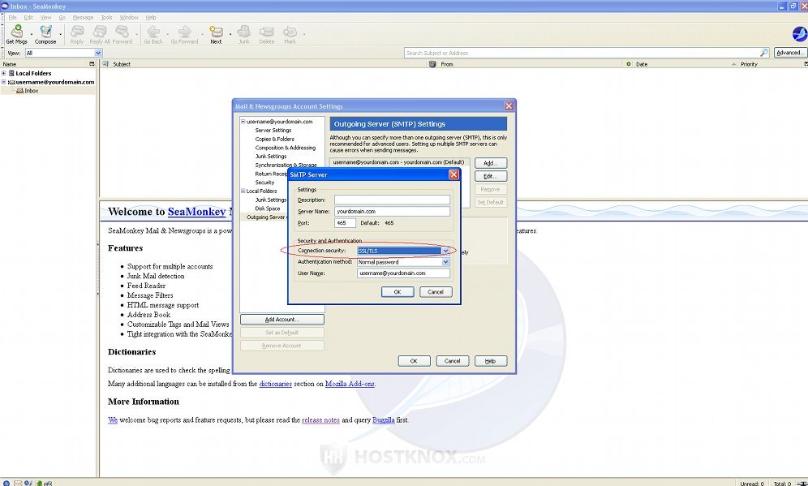Open the Mozilla Add-ons link

[350, 384]
